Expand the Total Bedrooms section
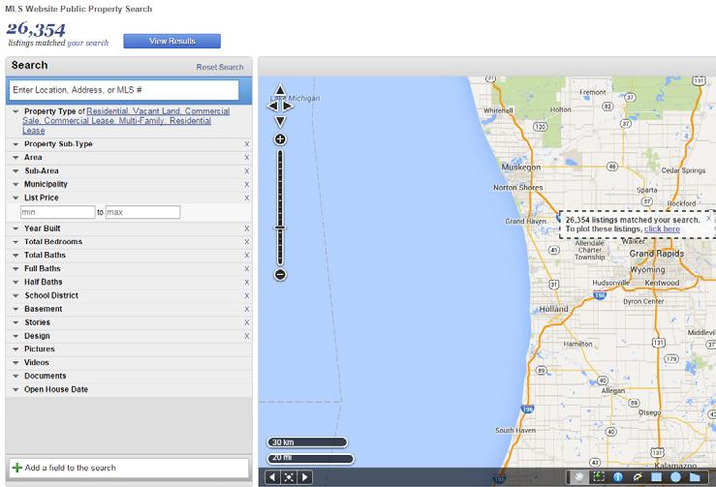Image resolution: width=716 pixels, height=487 pixels. (x=16, y=242)
